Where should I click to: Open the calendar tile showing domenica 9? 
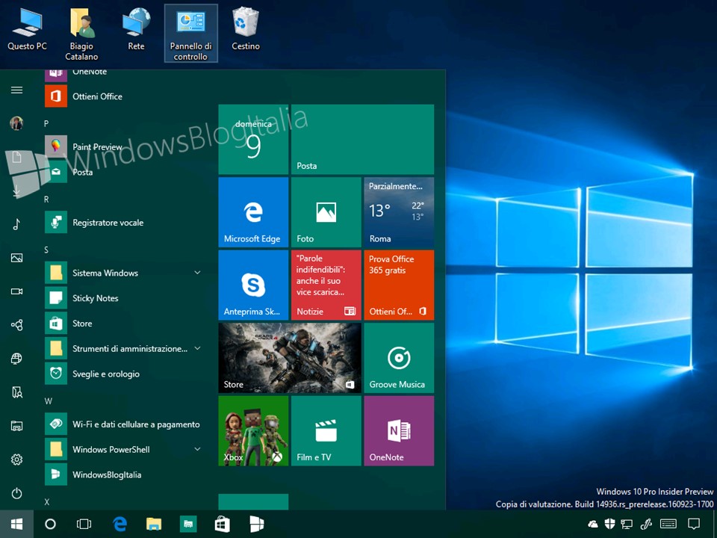click(x=253, y=139)
